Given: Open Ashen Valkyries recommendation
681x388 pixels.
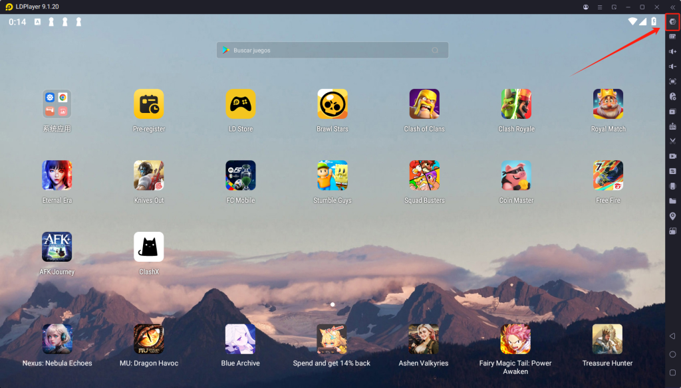Looking at the screenshot, I should point(424,339).
